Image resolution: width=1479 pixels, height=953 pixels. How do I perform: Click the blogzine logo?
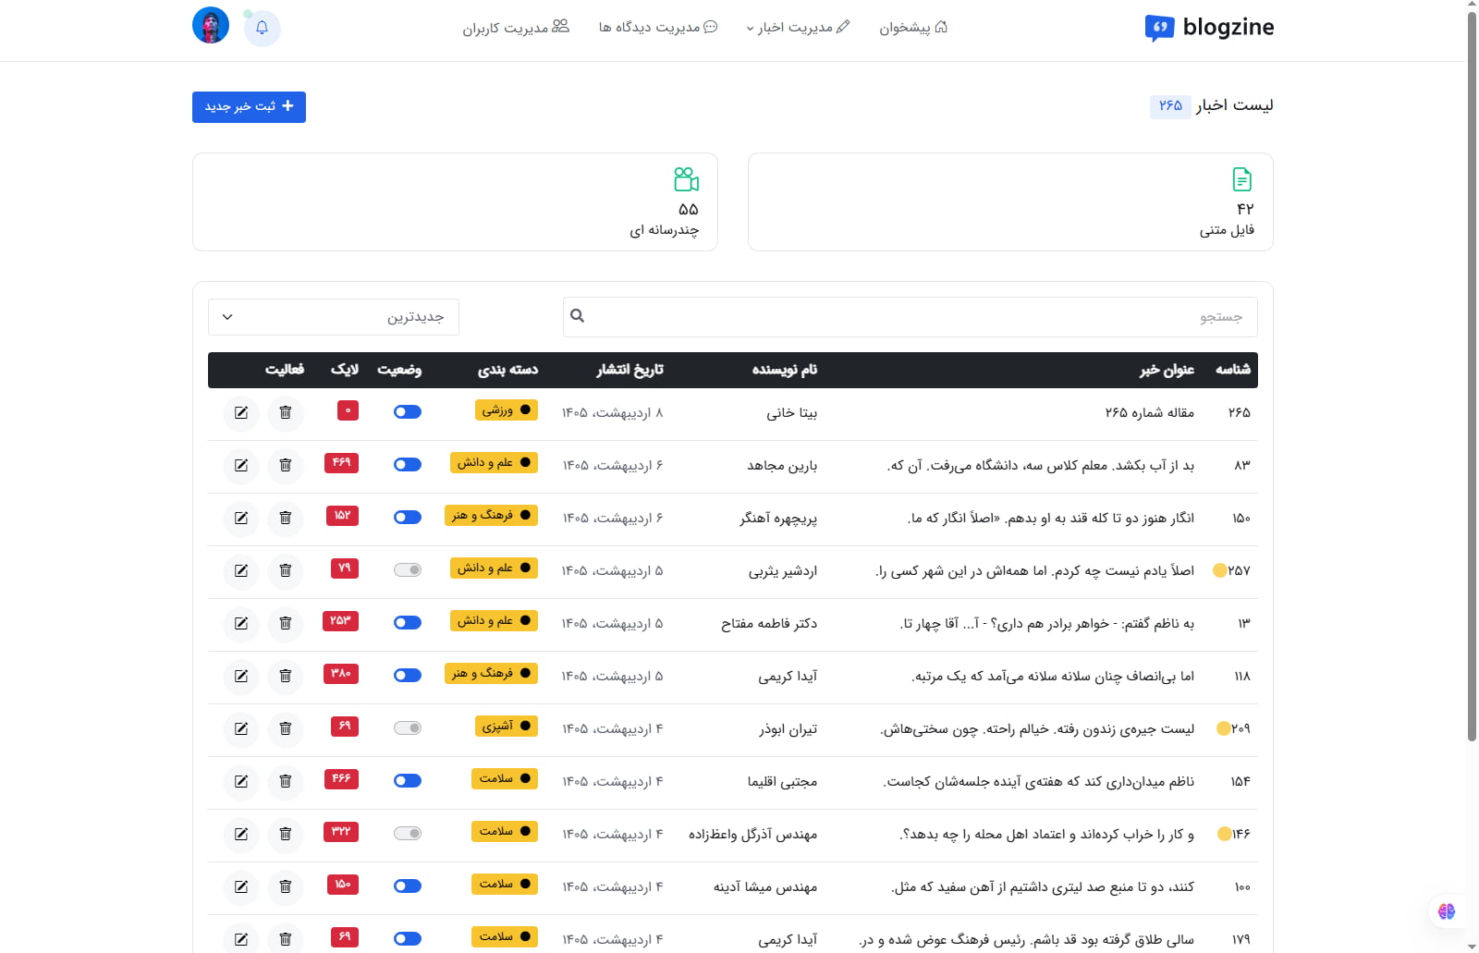pos(1209,28)
